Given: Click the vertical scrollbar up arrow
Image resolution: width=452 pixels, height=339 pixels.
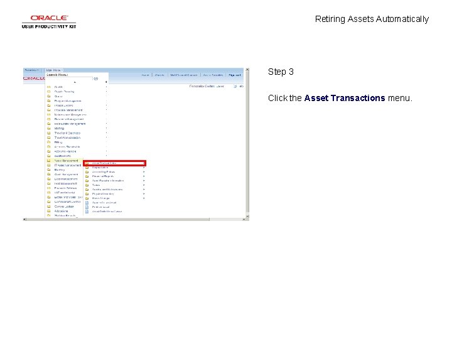Looking at the screenshot, I should (247, 70).
